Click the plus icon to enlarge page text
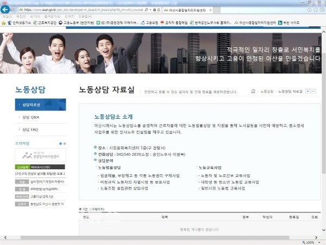326x245 pixels. click(x=308, y=91)
